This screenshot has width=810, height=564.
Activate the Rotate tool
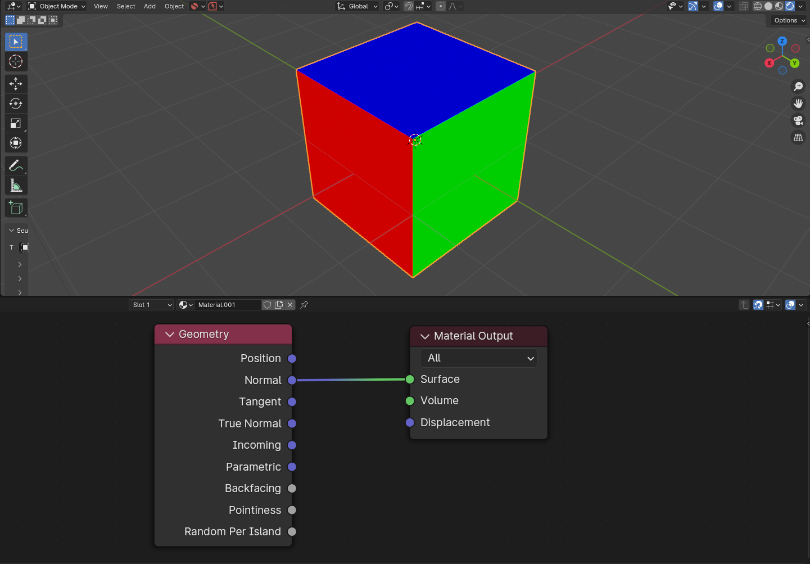tap(16, 103)
